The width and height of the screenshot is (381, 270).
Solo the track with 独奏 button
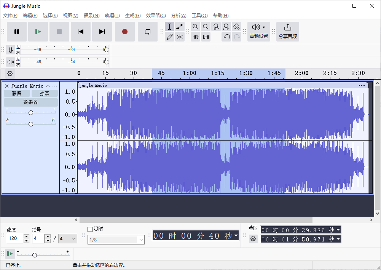45,93
